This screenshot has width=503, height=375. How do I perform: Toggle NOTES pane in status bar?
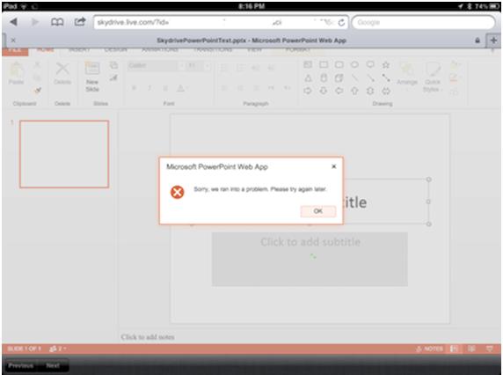(429, 349)
